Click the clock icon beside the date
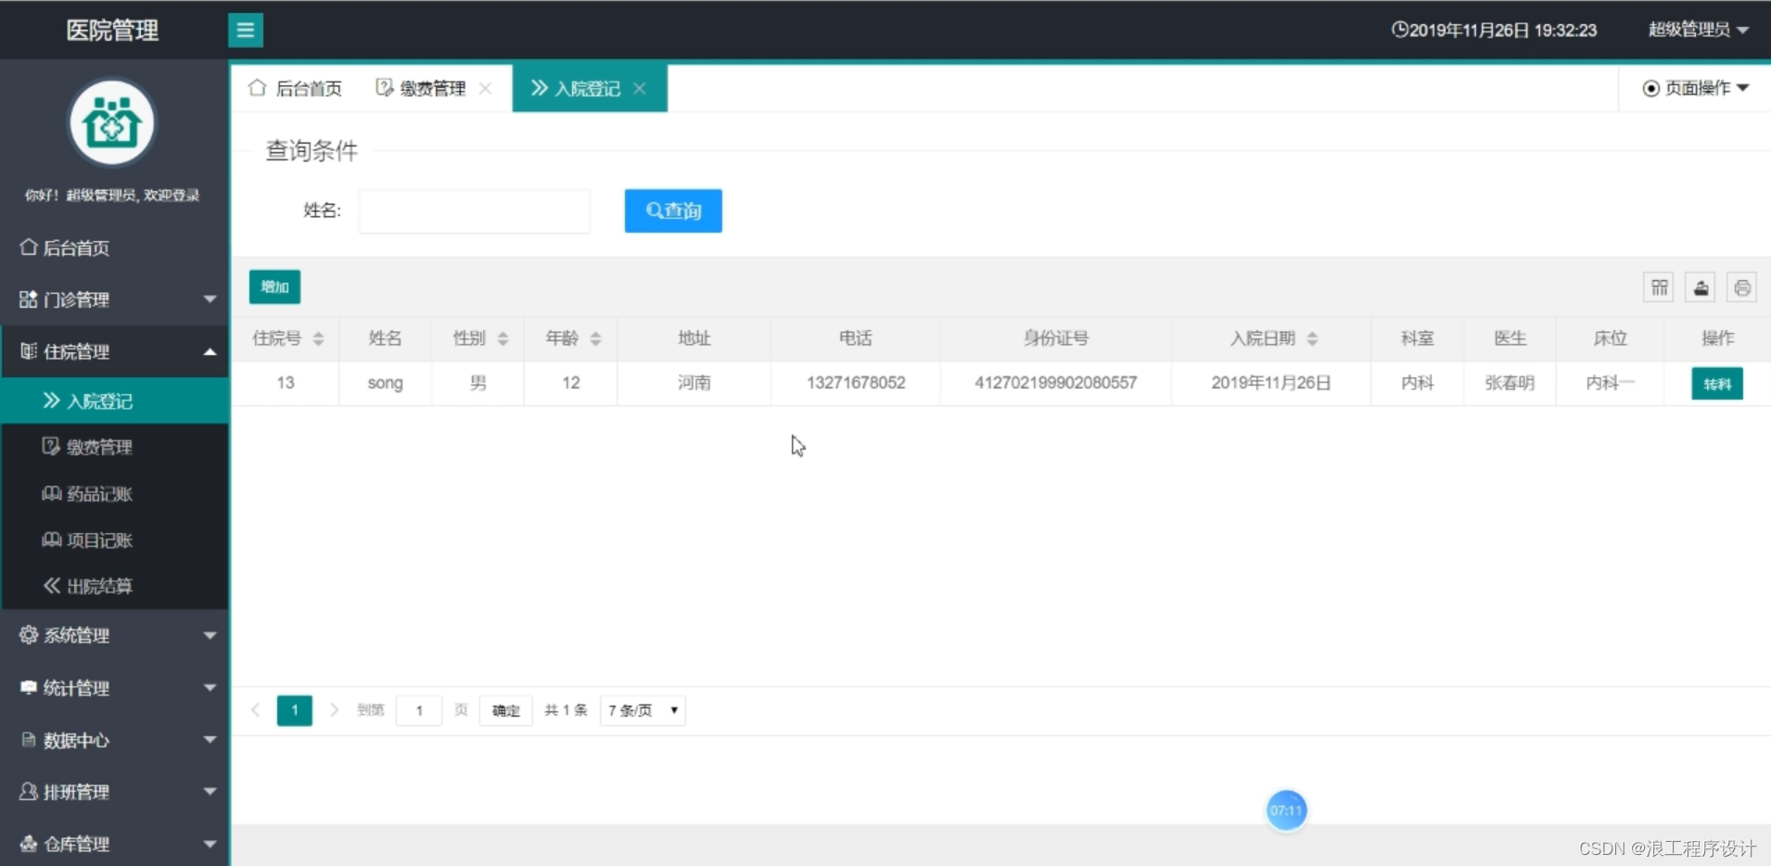Screen dimensions: 1771x866 (1399, 30)
